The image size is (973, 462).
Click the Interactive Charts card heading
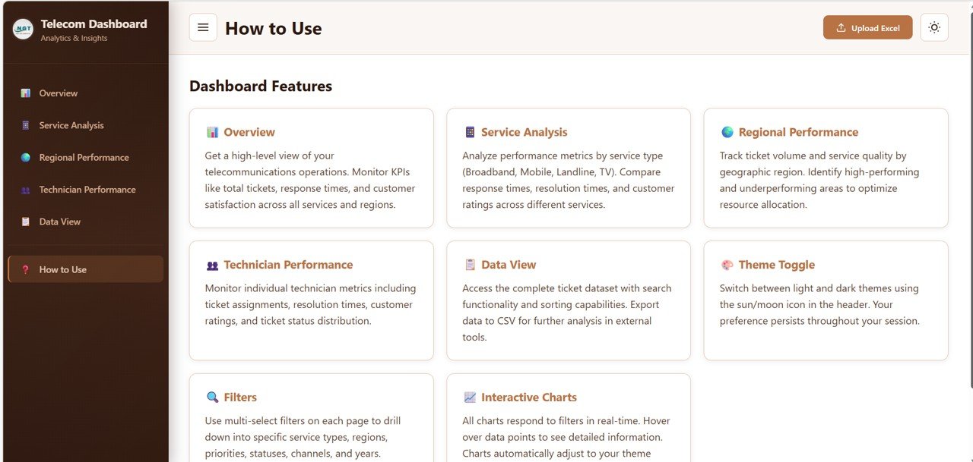(529, 398)
